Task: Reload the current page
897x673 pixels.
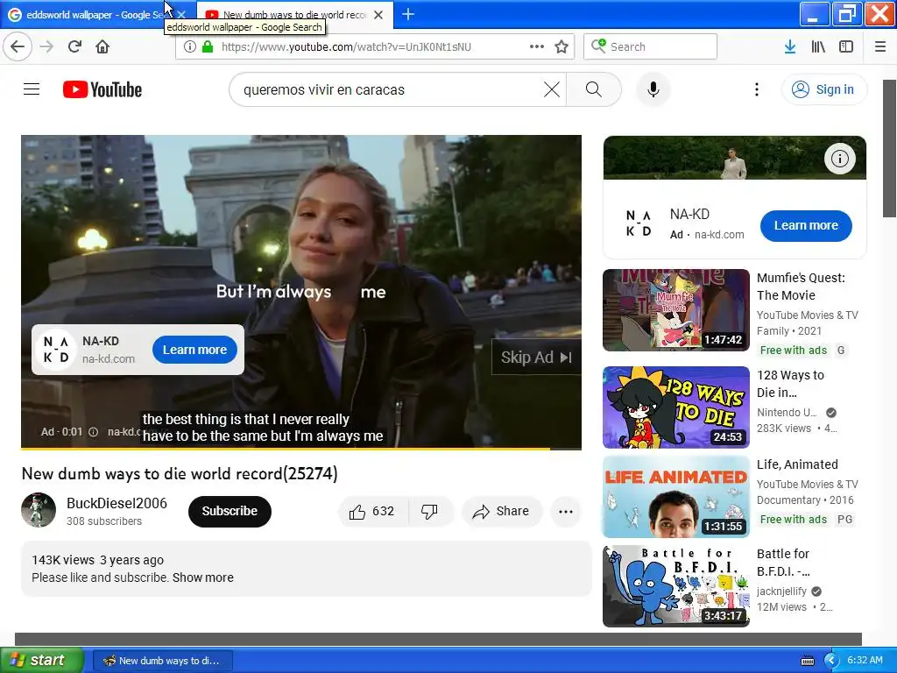Action: coord(74,46)
